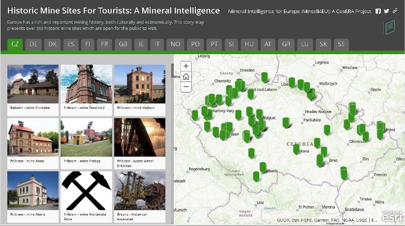
Task: Reset map to home extent
Action: point(186,77)
